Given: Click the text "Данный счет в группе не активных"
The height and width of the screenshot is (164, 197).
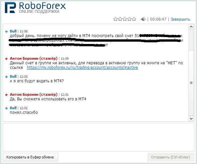Looking at the screenshot, I should [43, 63].
